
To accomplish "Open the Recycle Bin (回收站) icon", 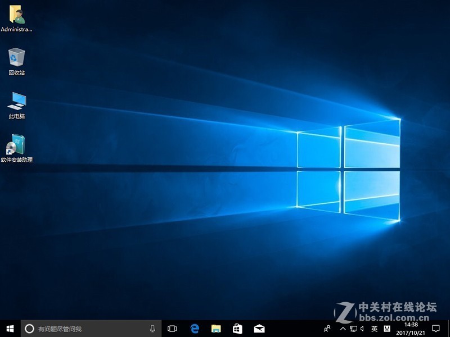I will [x=17, y=62].
